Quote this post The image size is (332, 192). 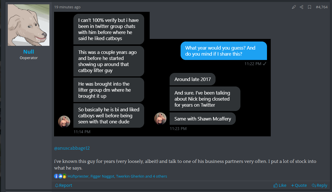point(299,185)
